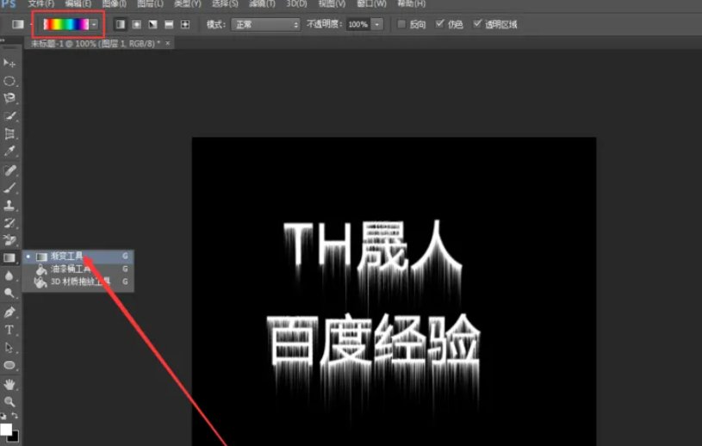702x446 pixels.
Task: Open the 帮助(H) menu
Action: pyautogui.click(x=411, y=3)
